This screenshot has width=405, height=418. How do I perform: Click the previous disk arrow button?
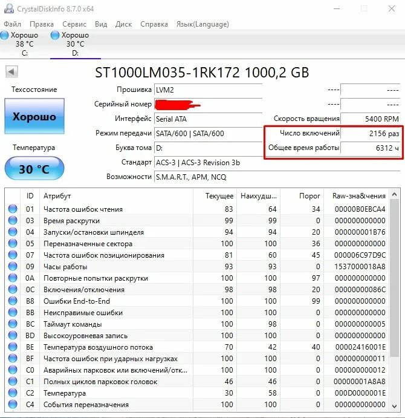point(11,71)
